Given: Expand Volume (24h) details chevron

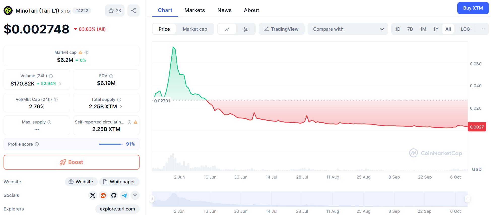Looking at the screenshot, I should [x=60, y=83].
